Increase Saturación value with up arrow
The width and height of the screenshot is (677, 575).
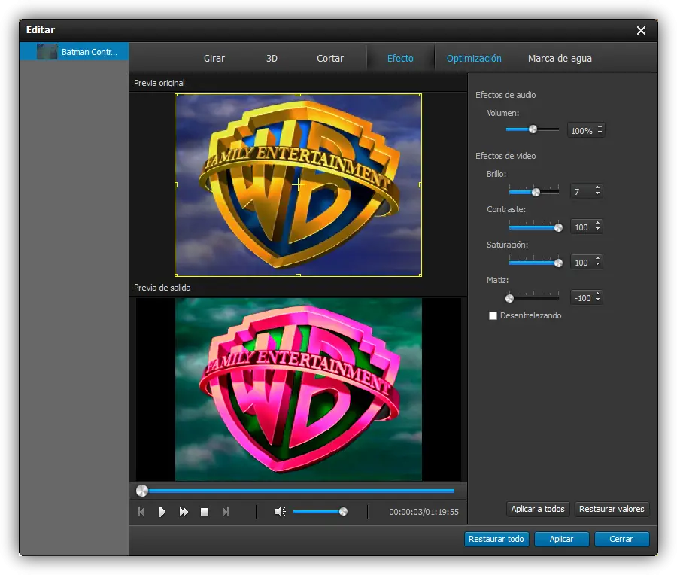597,259
